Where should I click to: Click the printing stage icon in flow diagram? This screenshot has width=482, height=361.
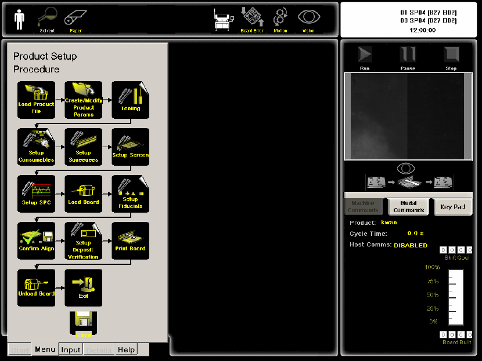point(409,182)
